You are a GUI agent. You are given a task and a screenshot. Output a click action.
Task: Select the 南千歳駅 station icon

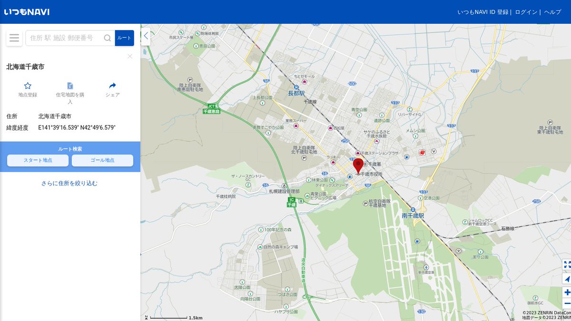coord(413,209)
